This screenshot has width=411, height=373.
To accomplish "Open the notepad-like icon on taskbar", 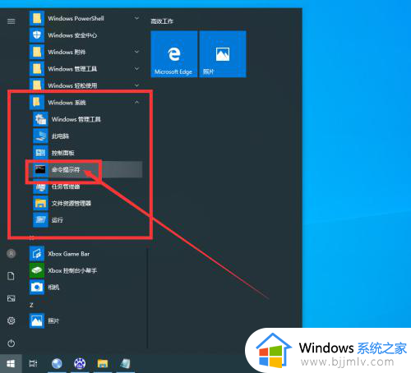I will point(125,364).
